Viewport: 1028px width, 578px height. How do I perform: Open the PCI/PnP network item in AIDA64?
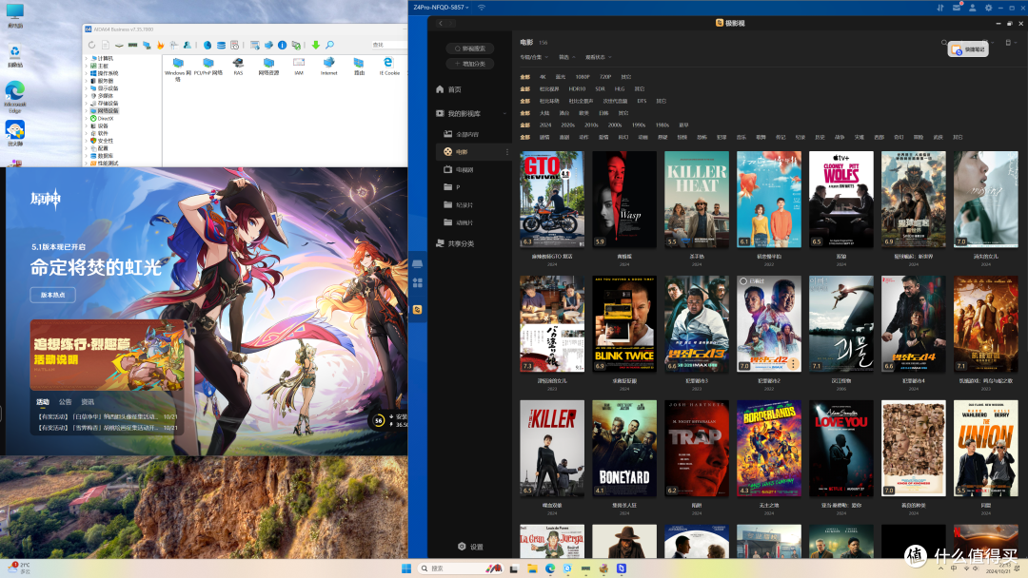coord(208,67)
